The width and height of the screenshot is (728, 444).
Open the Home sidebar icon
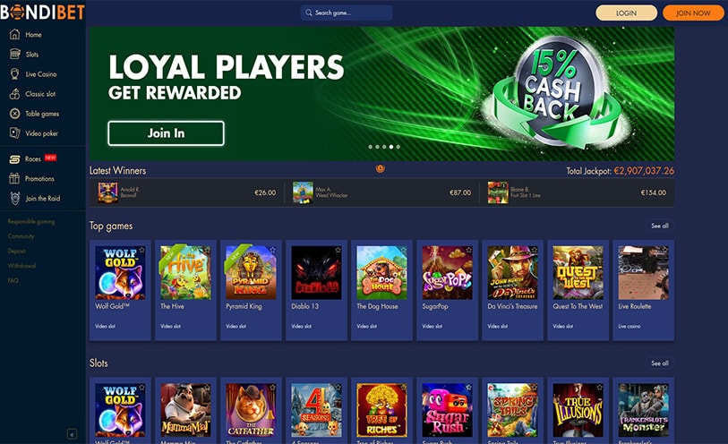(15, 34)
